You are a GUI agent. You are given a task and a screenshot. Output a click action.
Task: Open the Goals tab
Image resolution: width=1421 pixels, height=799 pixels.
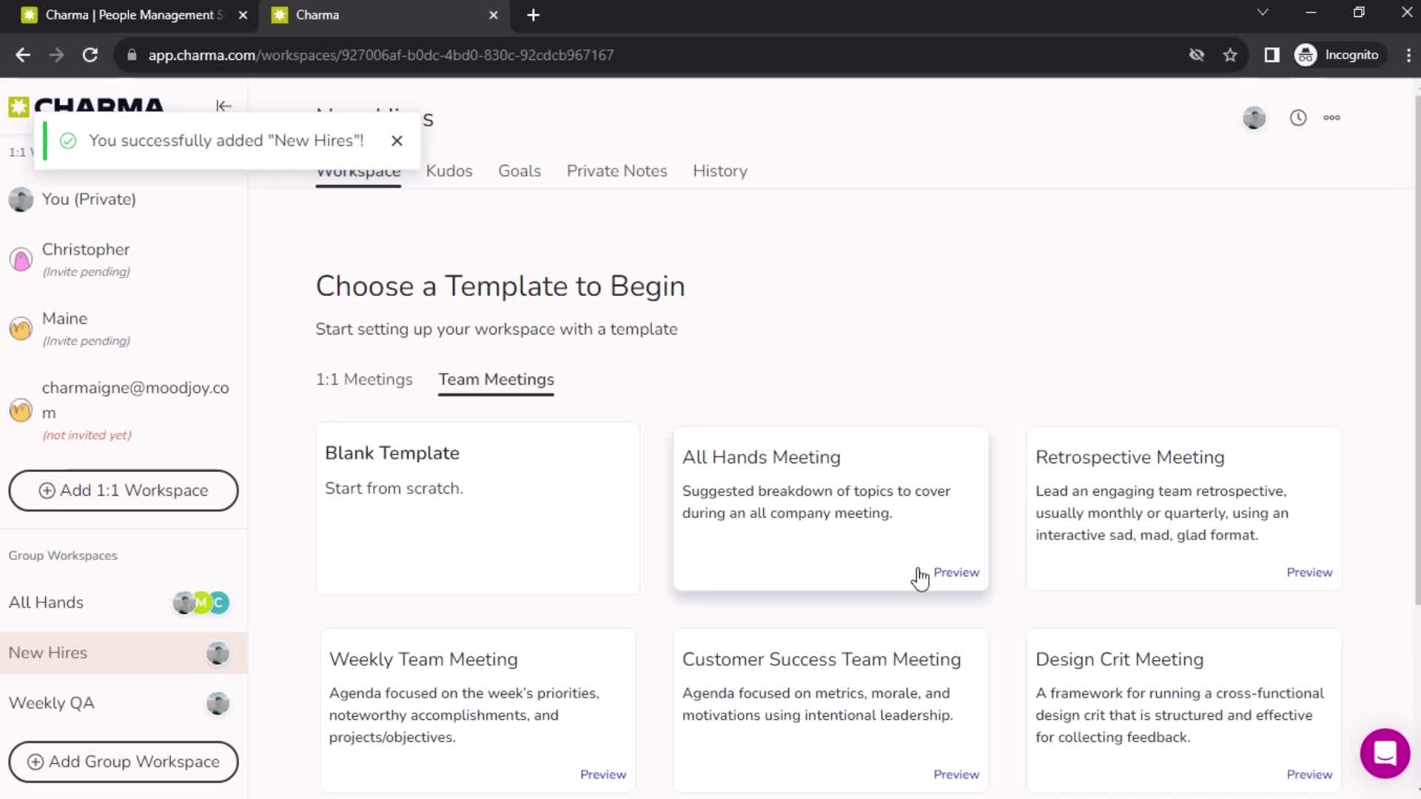pyautogui.click(x=520, y=171)
